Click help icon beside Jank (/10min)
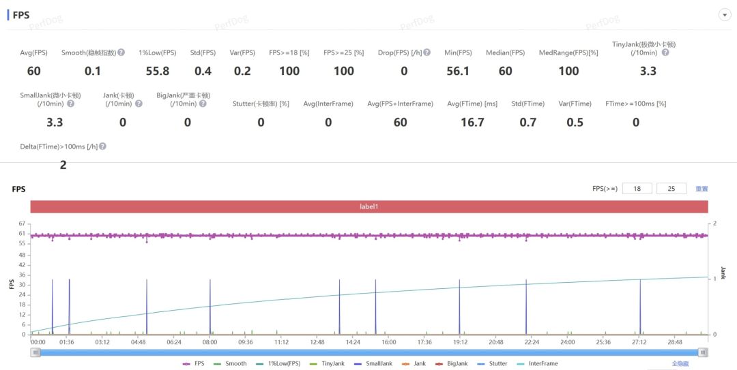The height and width of the screenshot is (370, 737). click(x=139, y=104)
